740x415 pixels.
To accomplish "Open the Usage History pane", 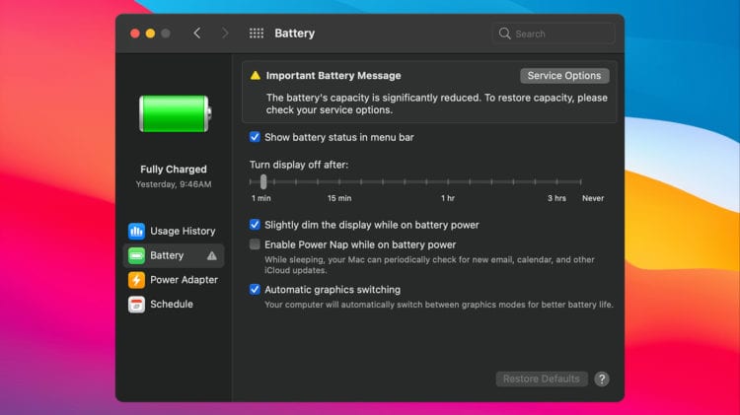I will 183,231.
